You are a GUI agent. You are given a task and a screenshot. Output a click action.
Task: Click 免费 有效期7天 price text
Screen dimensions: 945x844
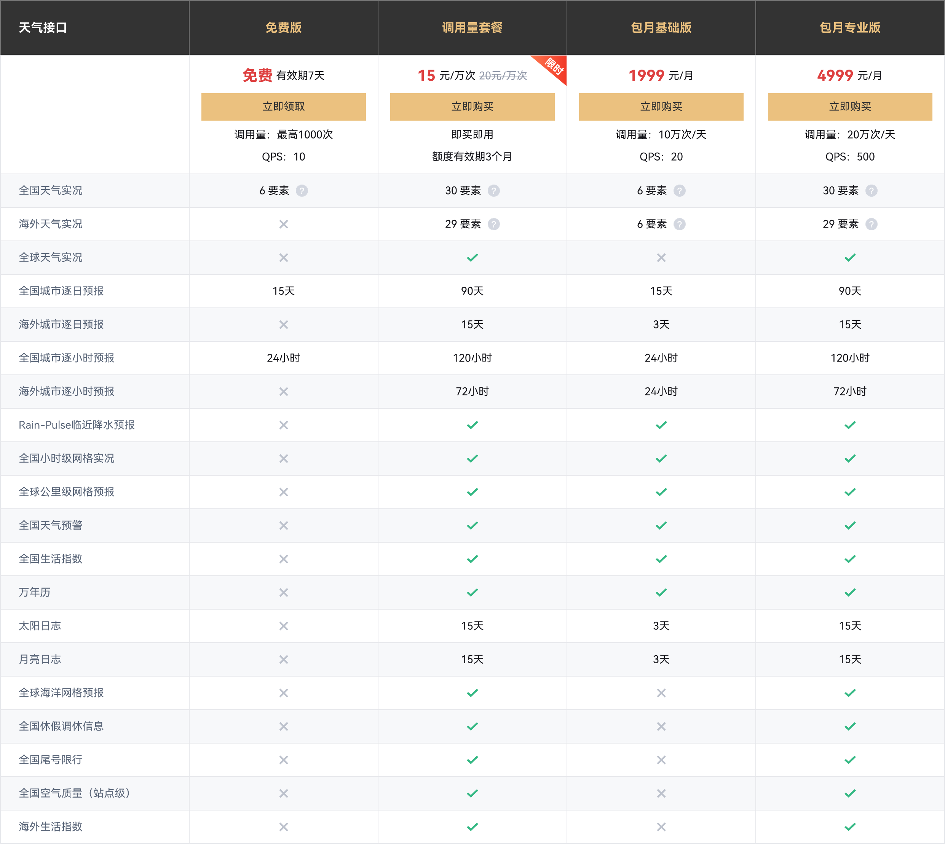coord(283,75)
